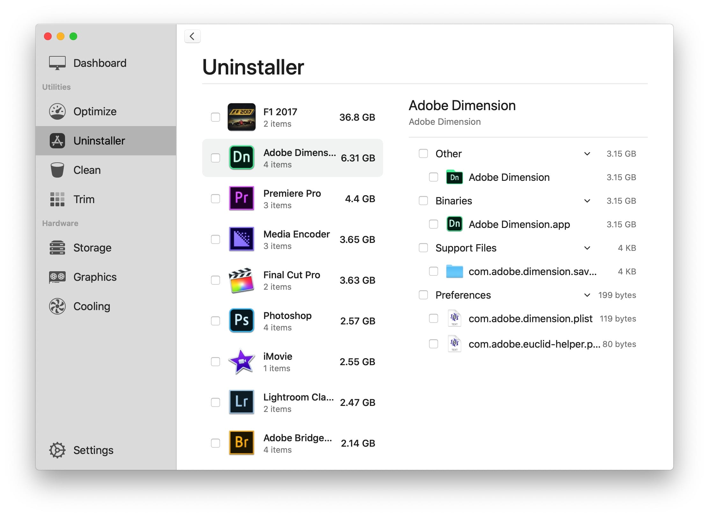
Task: Open the Dashboard monitor icon
Action: point(57,63)
